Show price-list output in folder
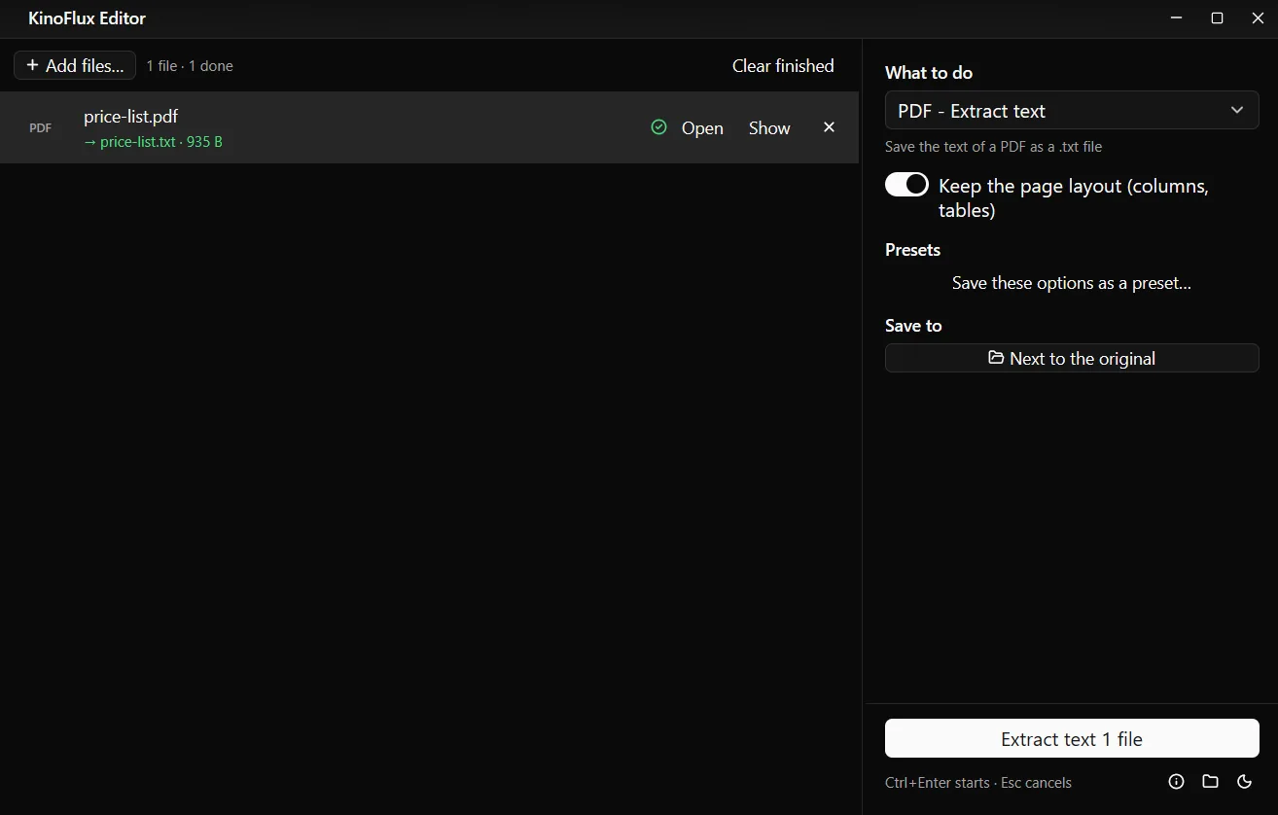Screen dimensions: 1278x815 [x=769, y=128]
